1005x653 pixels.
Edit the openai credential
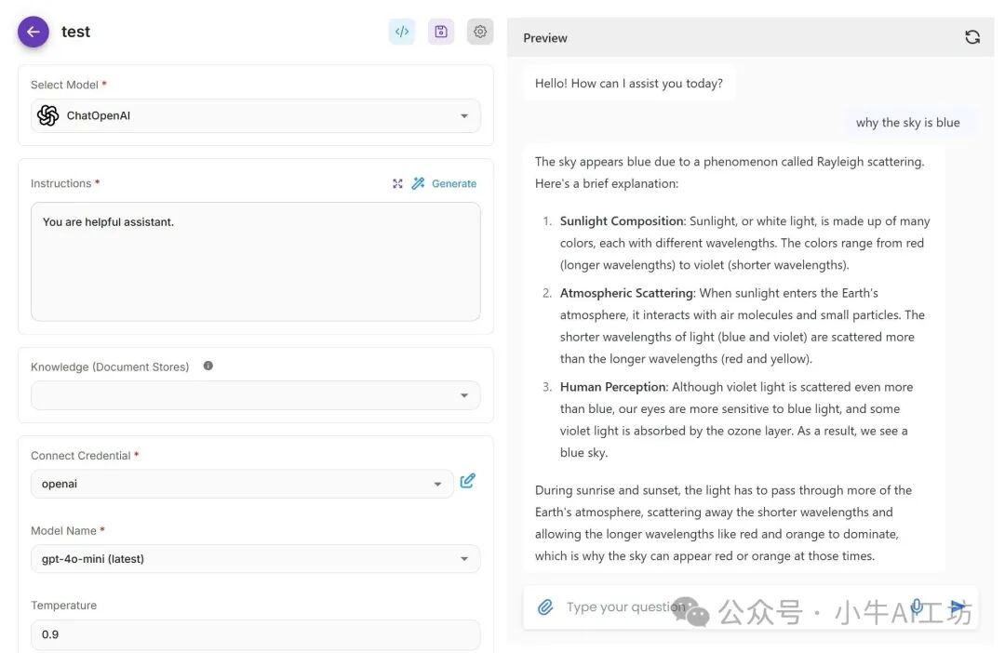point(467,480)
